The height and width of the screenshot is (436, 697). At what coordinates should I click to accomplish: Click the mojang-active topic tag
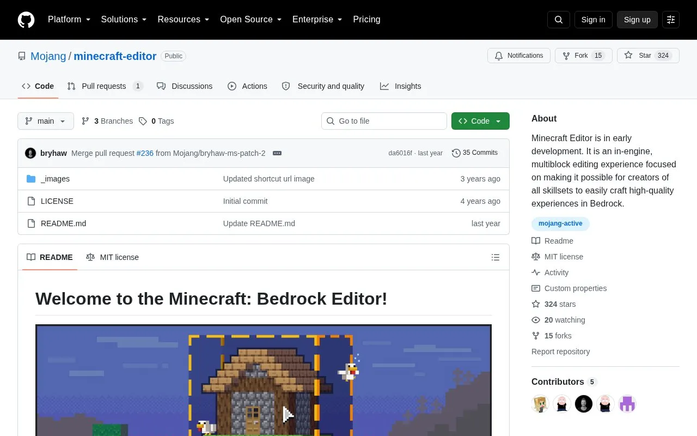coord(560,223)
